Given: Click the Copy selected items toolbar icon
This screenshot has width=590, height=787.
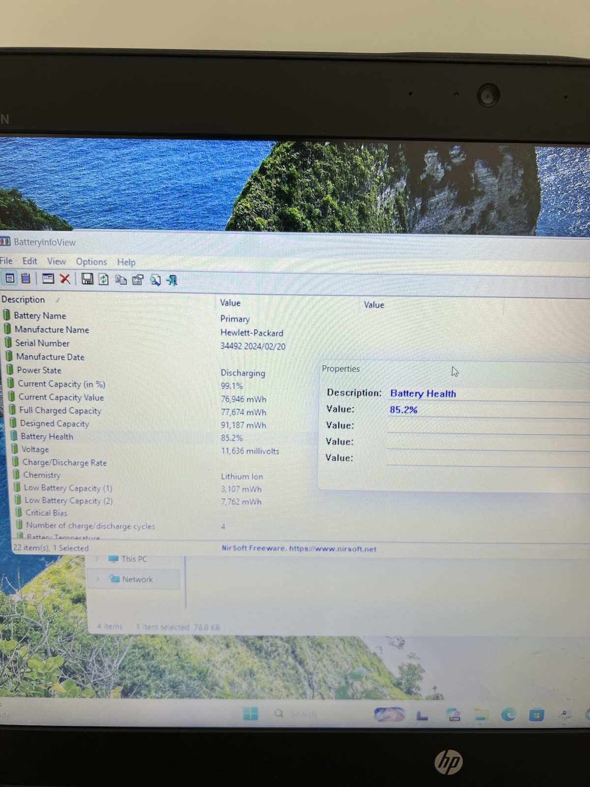Looking at the screenshot, I should pos(120,280).
